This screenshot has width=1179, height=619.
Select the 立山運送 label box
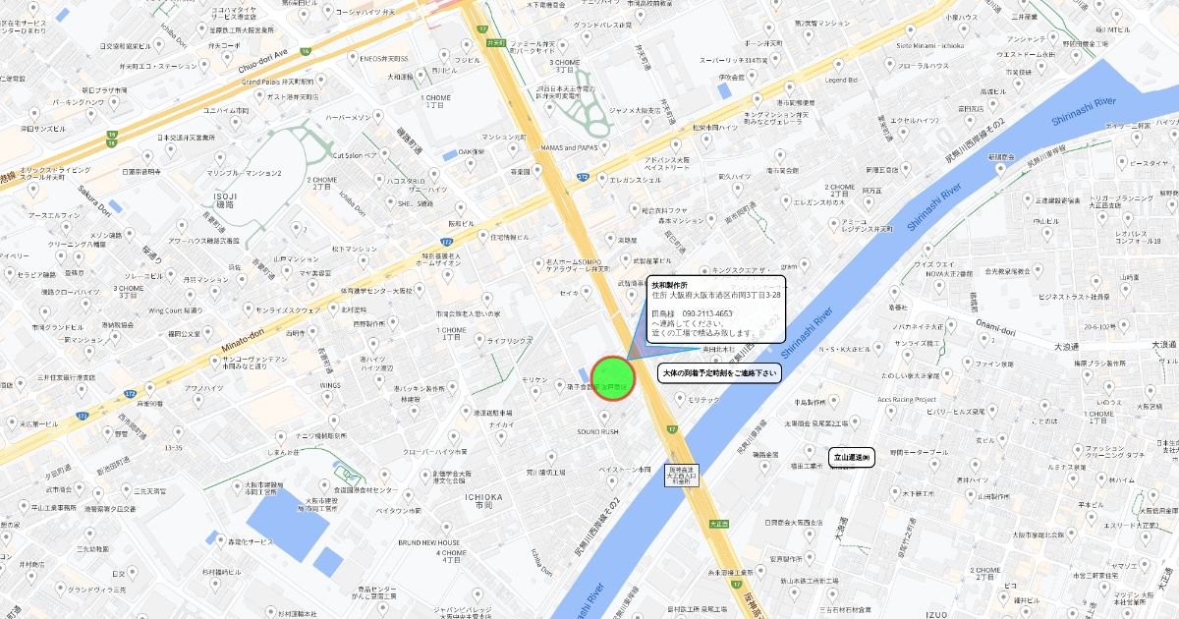852,458
